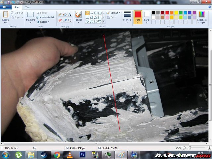Open Photoshop from the taskbar
Image resolution: width=212 pixels, height=159 pixels.
coord(82,154)
